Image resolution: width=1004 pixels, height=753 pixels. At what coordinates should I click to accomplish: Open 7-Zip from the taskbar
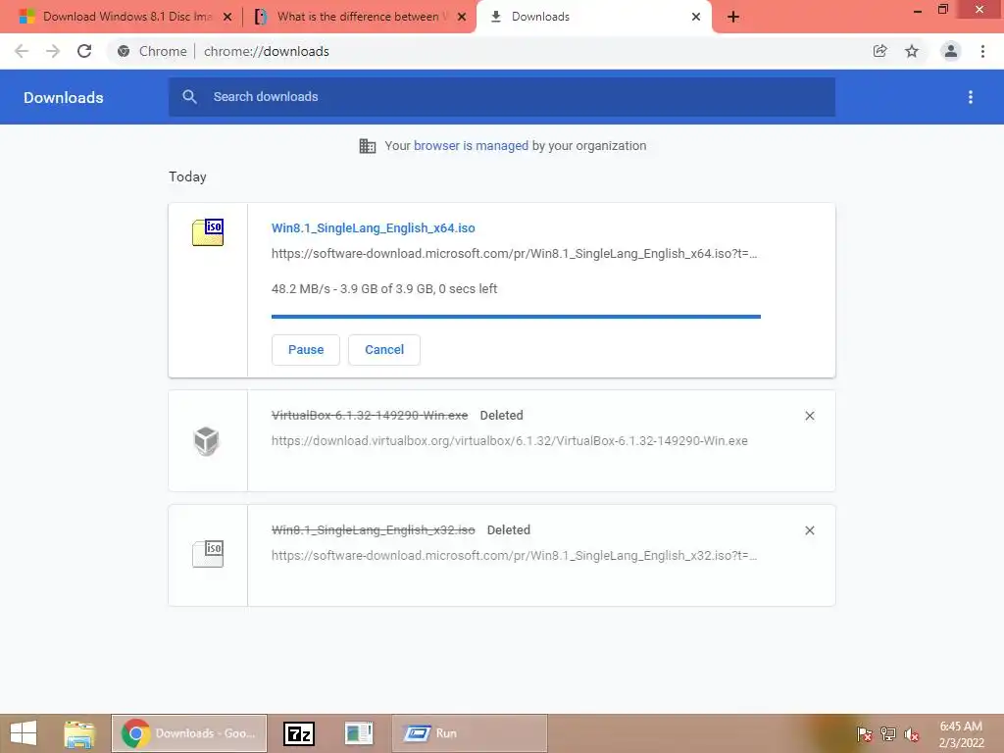[x=299, y=733]
